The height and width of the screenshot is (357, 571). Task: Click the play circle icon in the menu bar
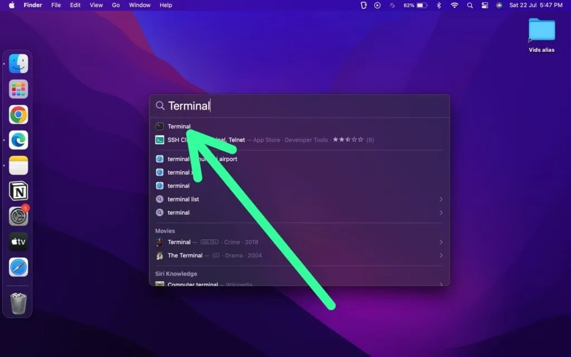pyautogui.click(x=378, y=5)
